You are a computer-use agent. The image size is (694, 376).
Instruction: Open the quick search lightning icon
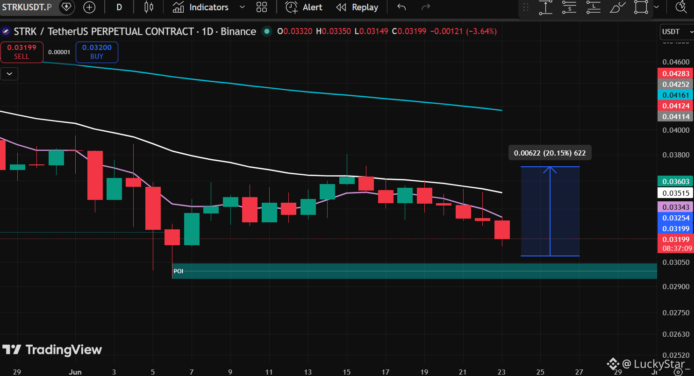tap(681, 7)
